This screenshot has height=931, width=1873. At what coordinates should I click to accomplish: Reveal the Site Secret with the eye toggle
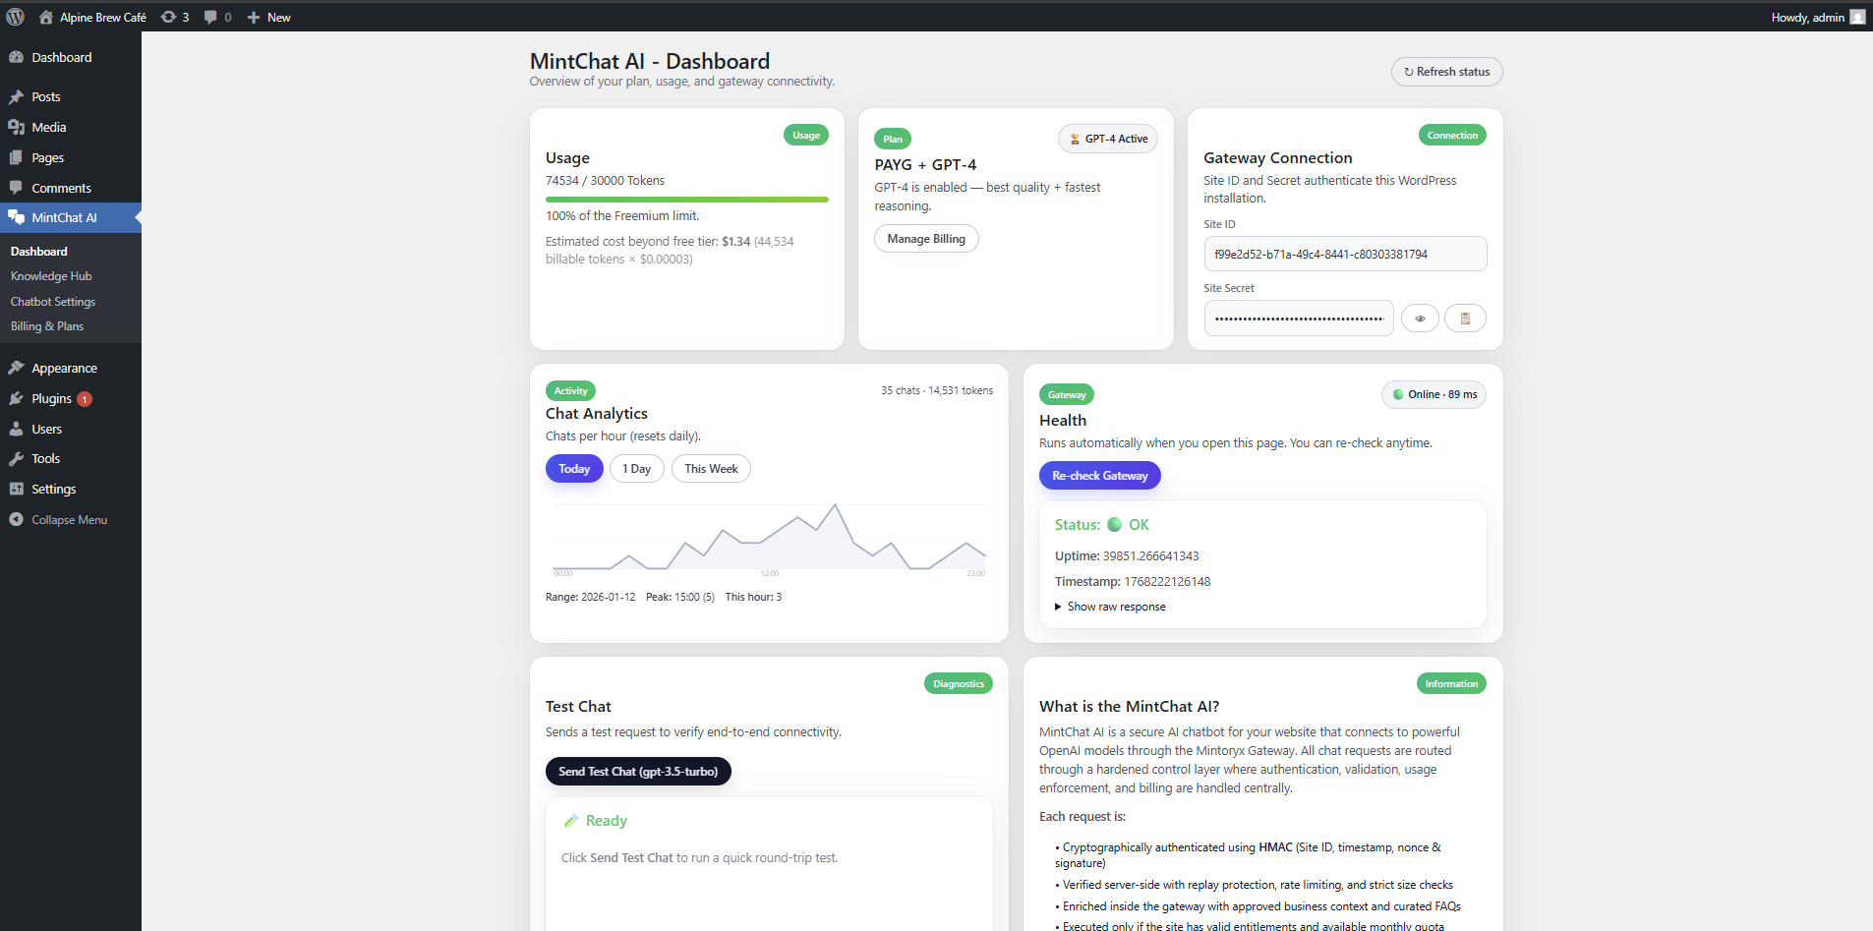pyautogui.click(x=1420, y=318)
